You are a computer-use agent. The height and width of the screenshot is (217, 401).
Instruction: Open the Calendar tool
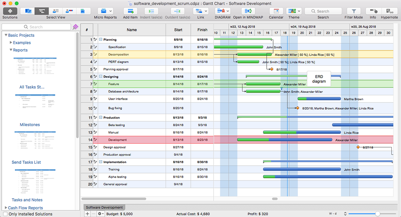276,12
